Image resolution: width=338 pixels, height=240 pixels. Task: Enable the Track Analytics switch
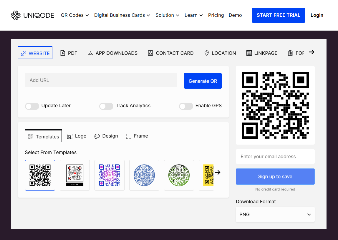pos(106,106)
